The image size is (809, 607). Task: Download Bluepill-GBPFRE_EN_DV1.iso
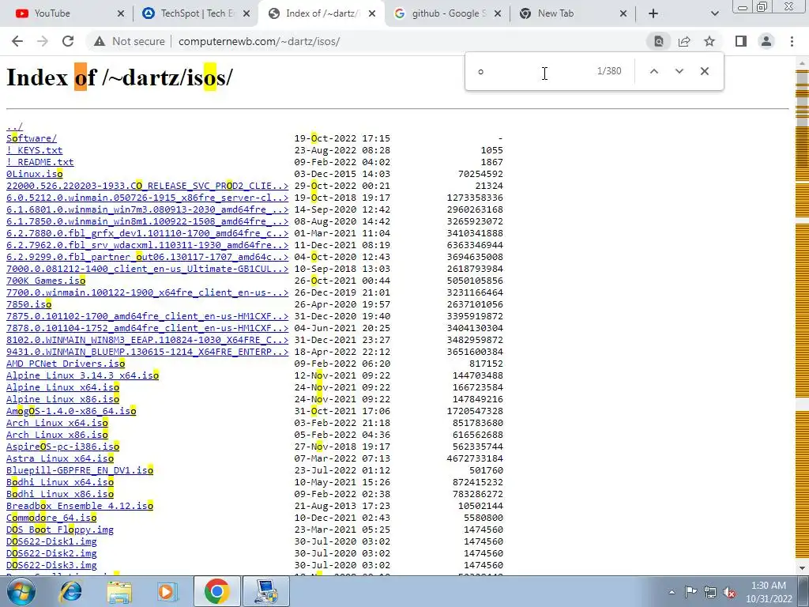tap(80, 471)
